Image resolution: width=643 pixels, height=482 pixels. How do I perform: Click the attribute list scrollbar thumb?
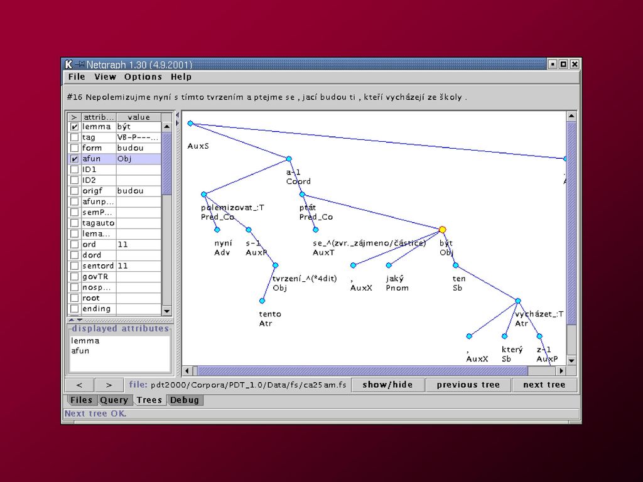pos(166,163)
